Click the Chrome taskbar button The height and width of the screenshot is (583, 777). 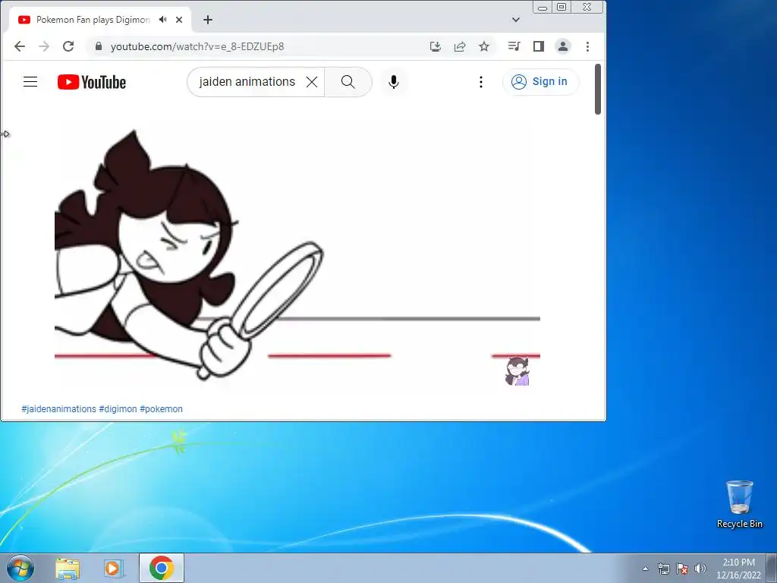[162, 568]
